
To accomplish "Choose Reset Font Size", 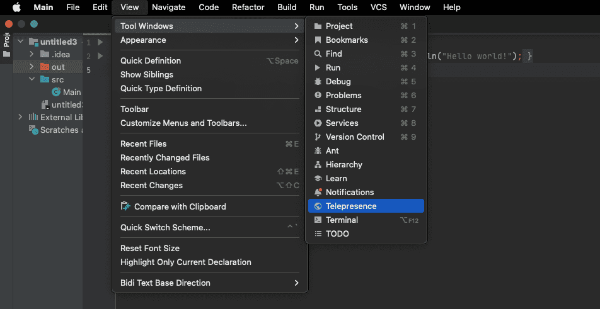I will click(x=210, y=248).
